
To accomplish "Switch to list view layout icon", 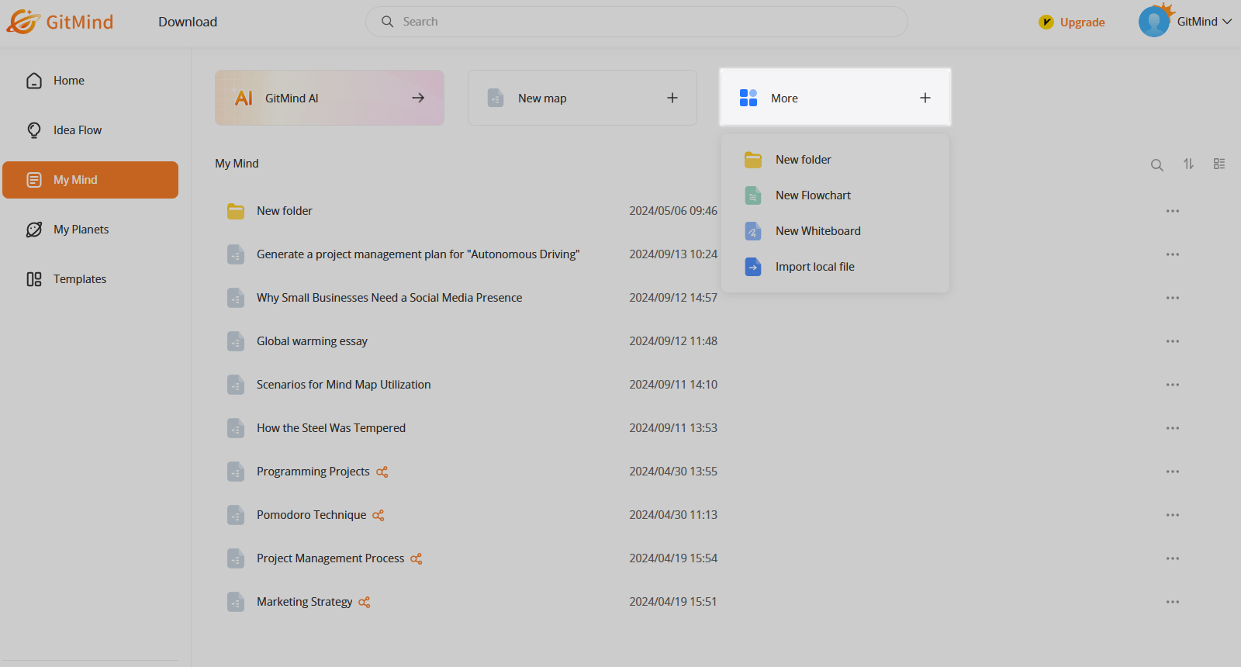I will click(1219, 164).
